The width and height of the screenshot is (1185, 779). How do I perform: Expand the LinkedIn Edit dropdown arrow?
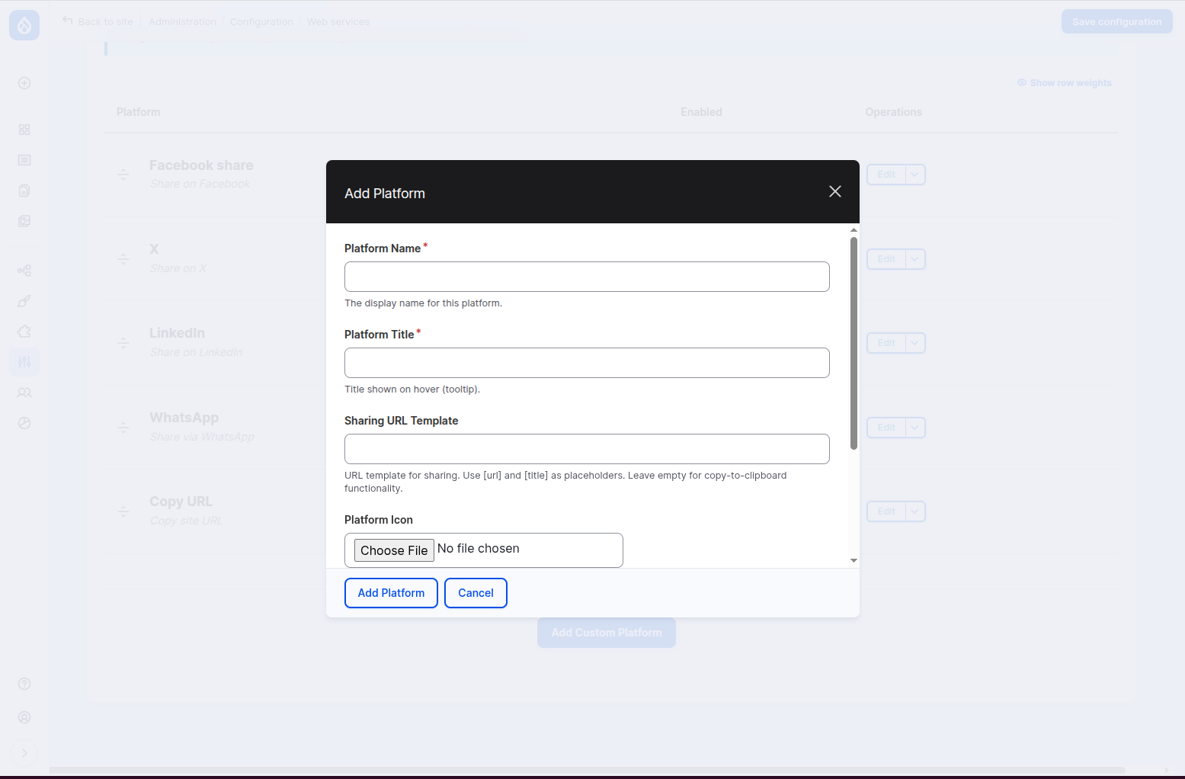point(915,343)
